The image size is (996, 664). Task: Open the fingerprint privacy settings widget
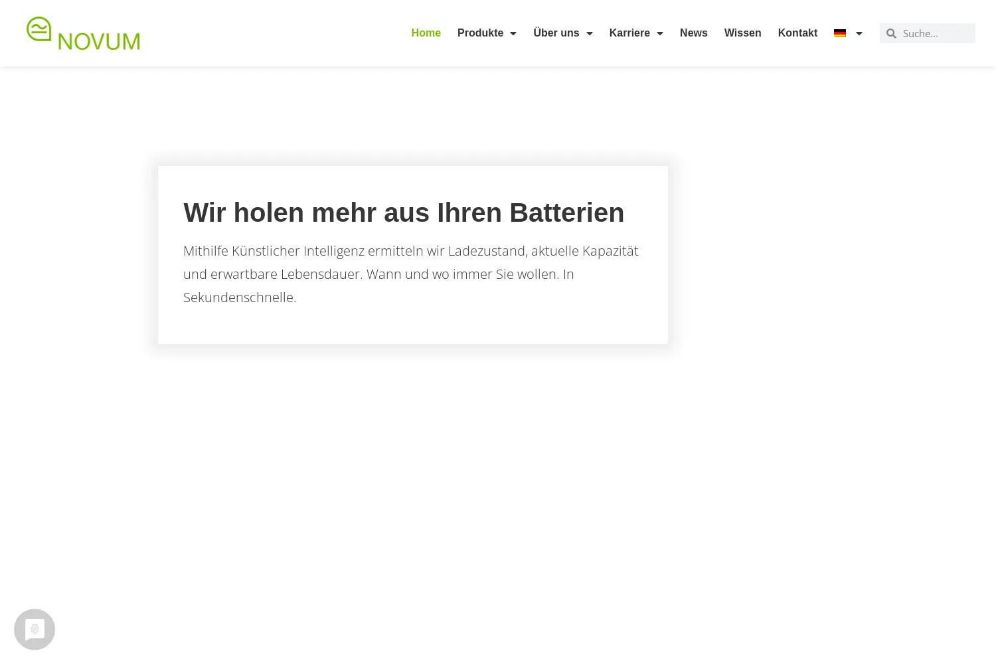[x=35, y=629]
